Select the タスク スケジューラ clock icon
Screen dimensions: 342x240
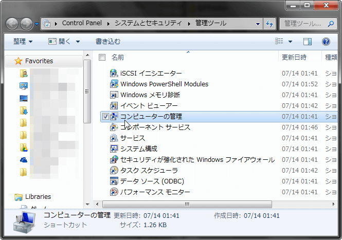point(114,170)
